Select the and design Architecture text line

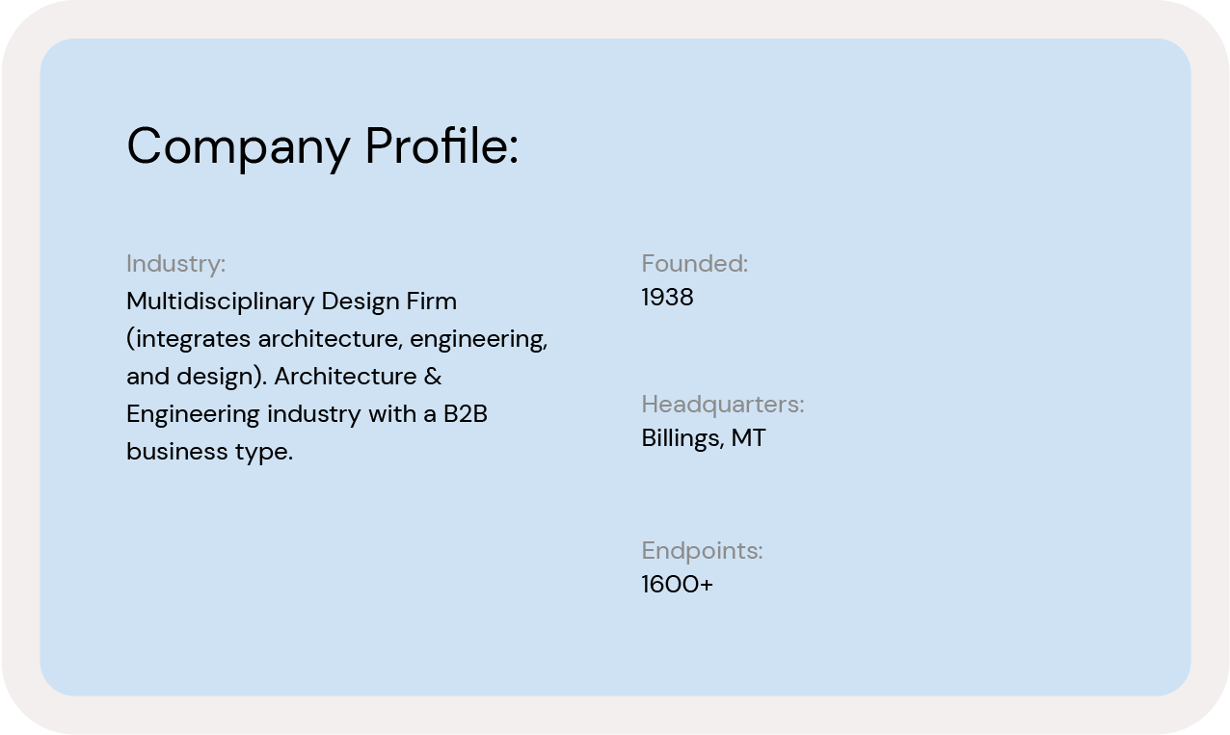point(284,376)
